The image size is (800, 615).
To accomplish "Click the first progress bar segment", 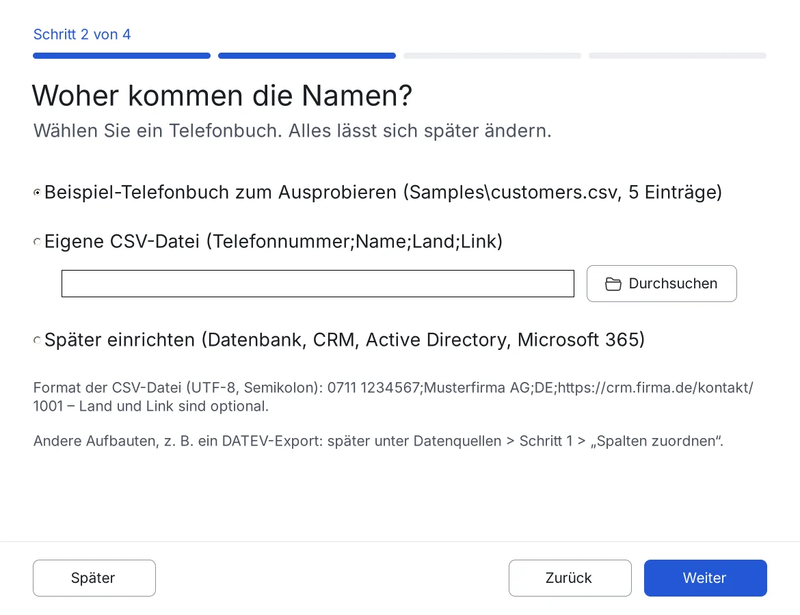I will click(x=122, y=55).
